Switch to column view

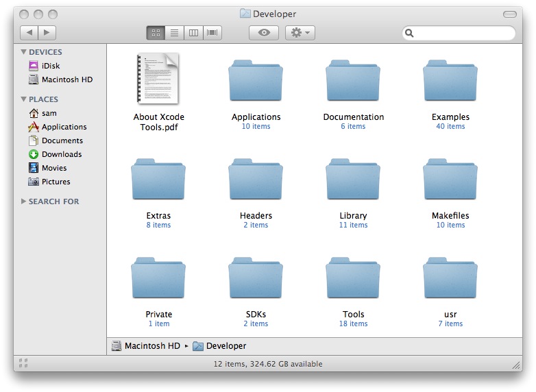point(193,33)
